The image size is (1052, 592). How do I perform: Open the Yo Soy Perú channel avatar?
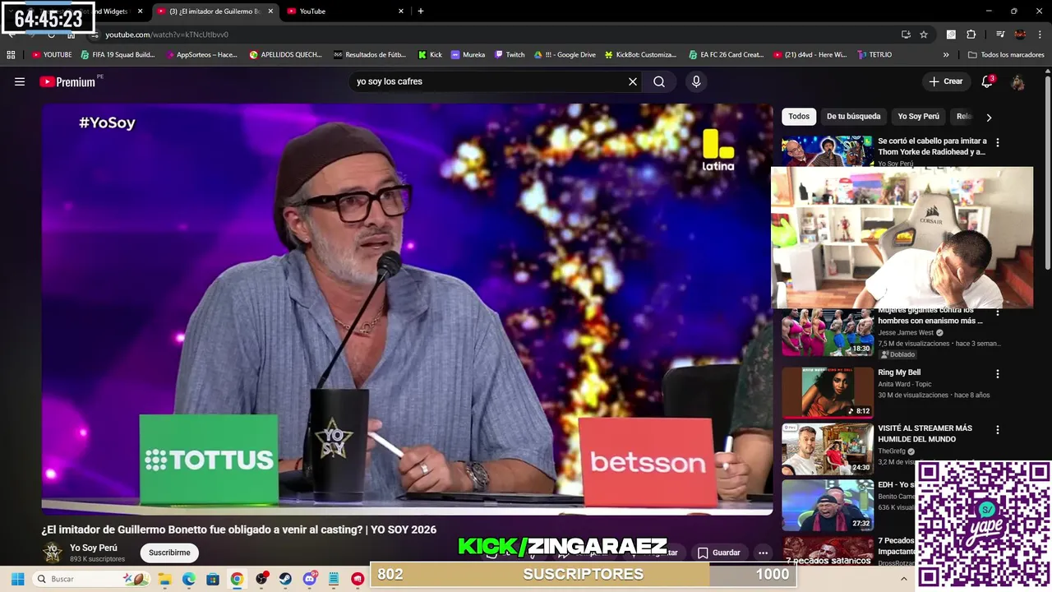pos(53,553)
